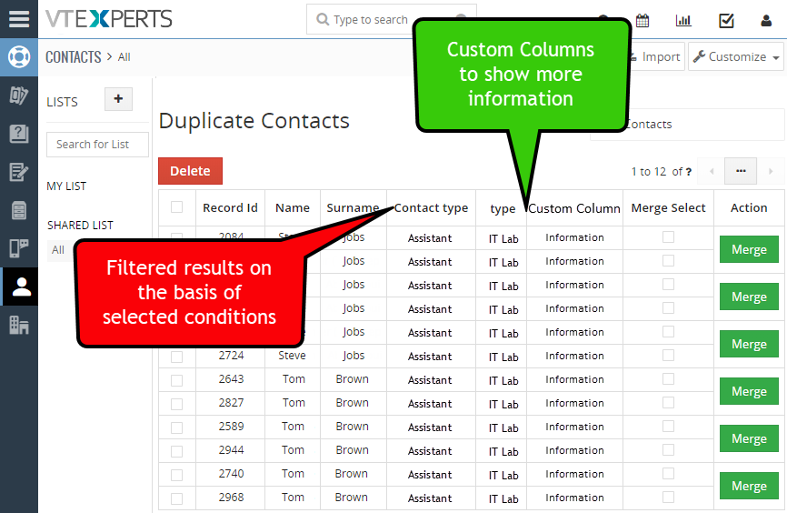Image resolution: width=787 pixels, height=513 pixels.
Task: Click the All breadcrumb link
Action: pos(124,57)
